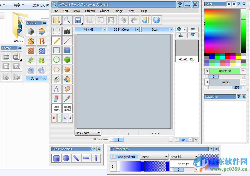Select the 48x48, 32b image thumbnail
The height and width of the screenshot is (176, 250).
point(187,51)
